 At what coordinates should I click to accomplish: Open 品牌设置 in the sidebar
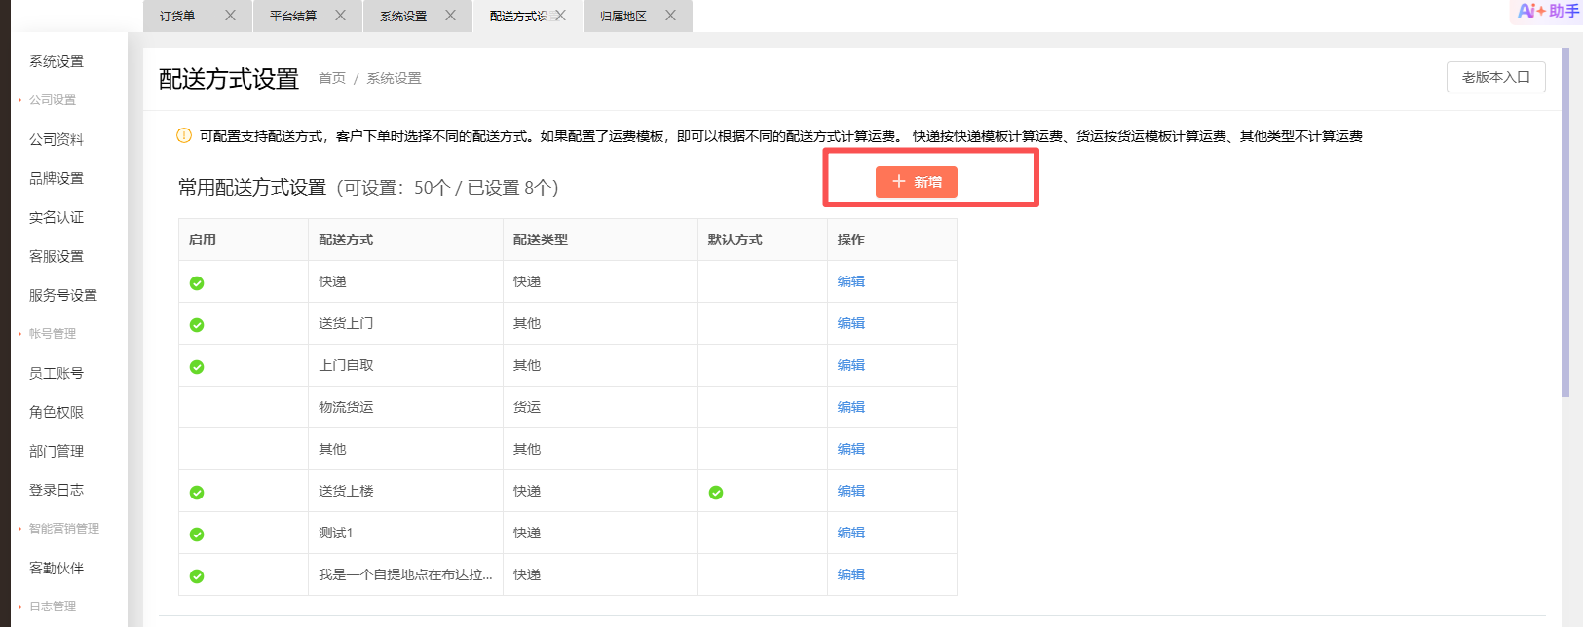coord(57,178)
